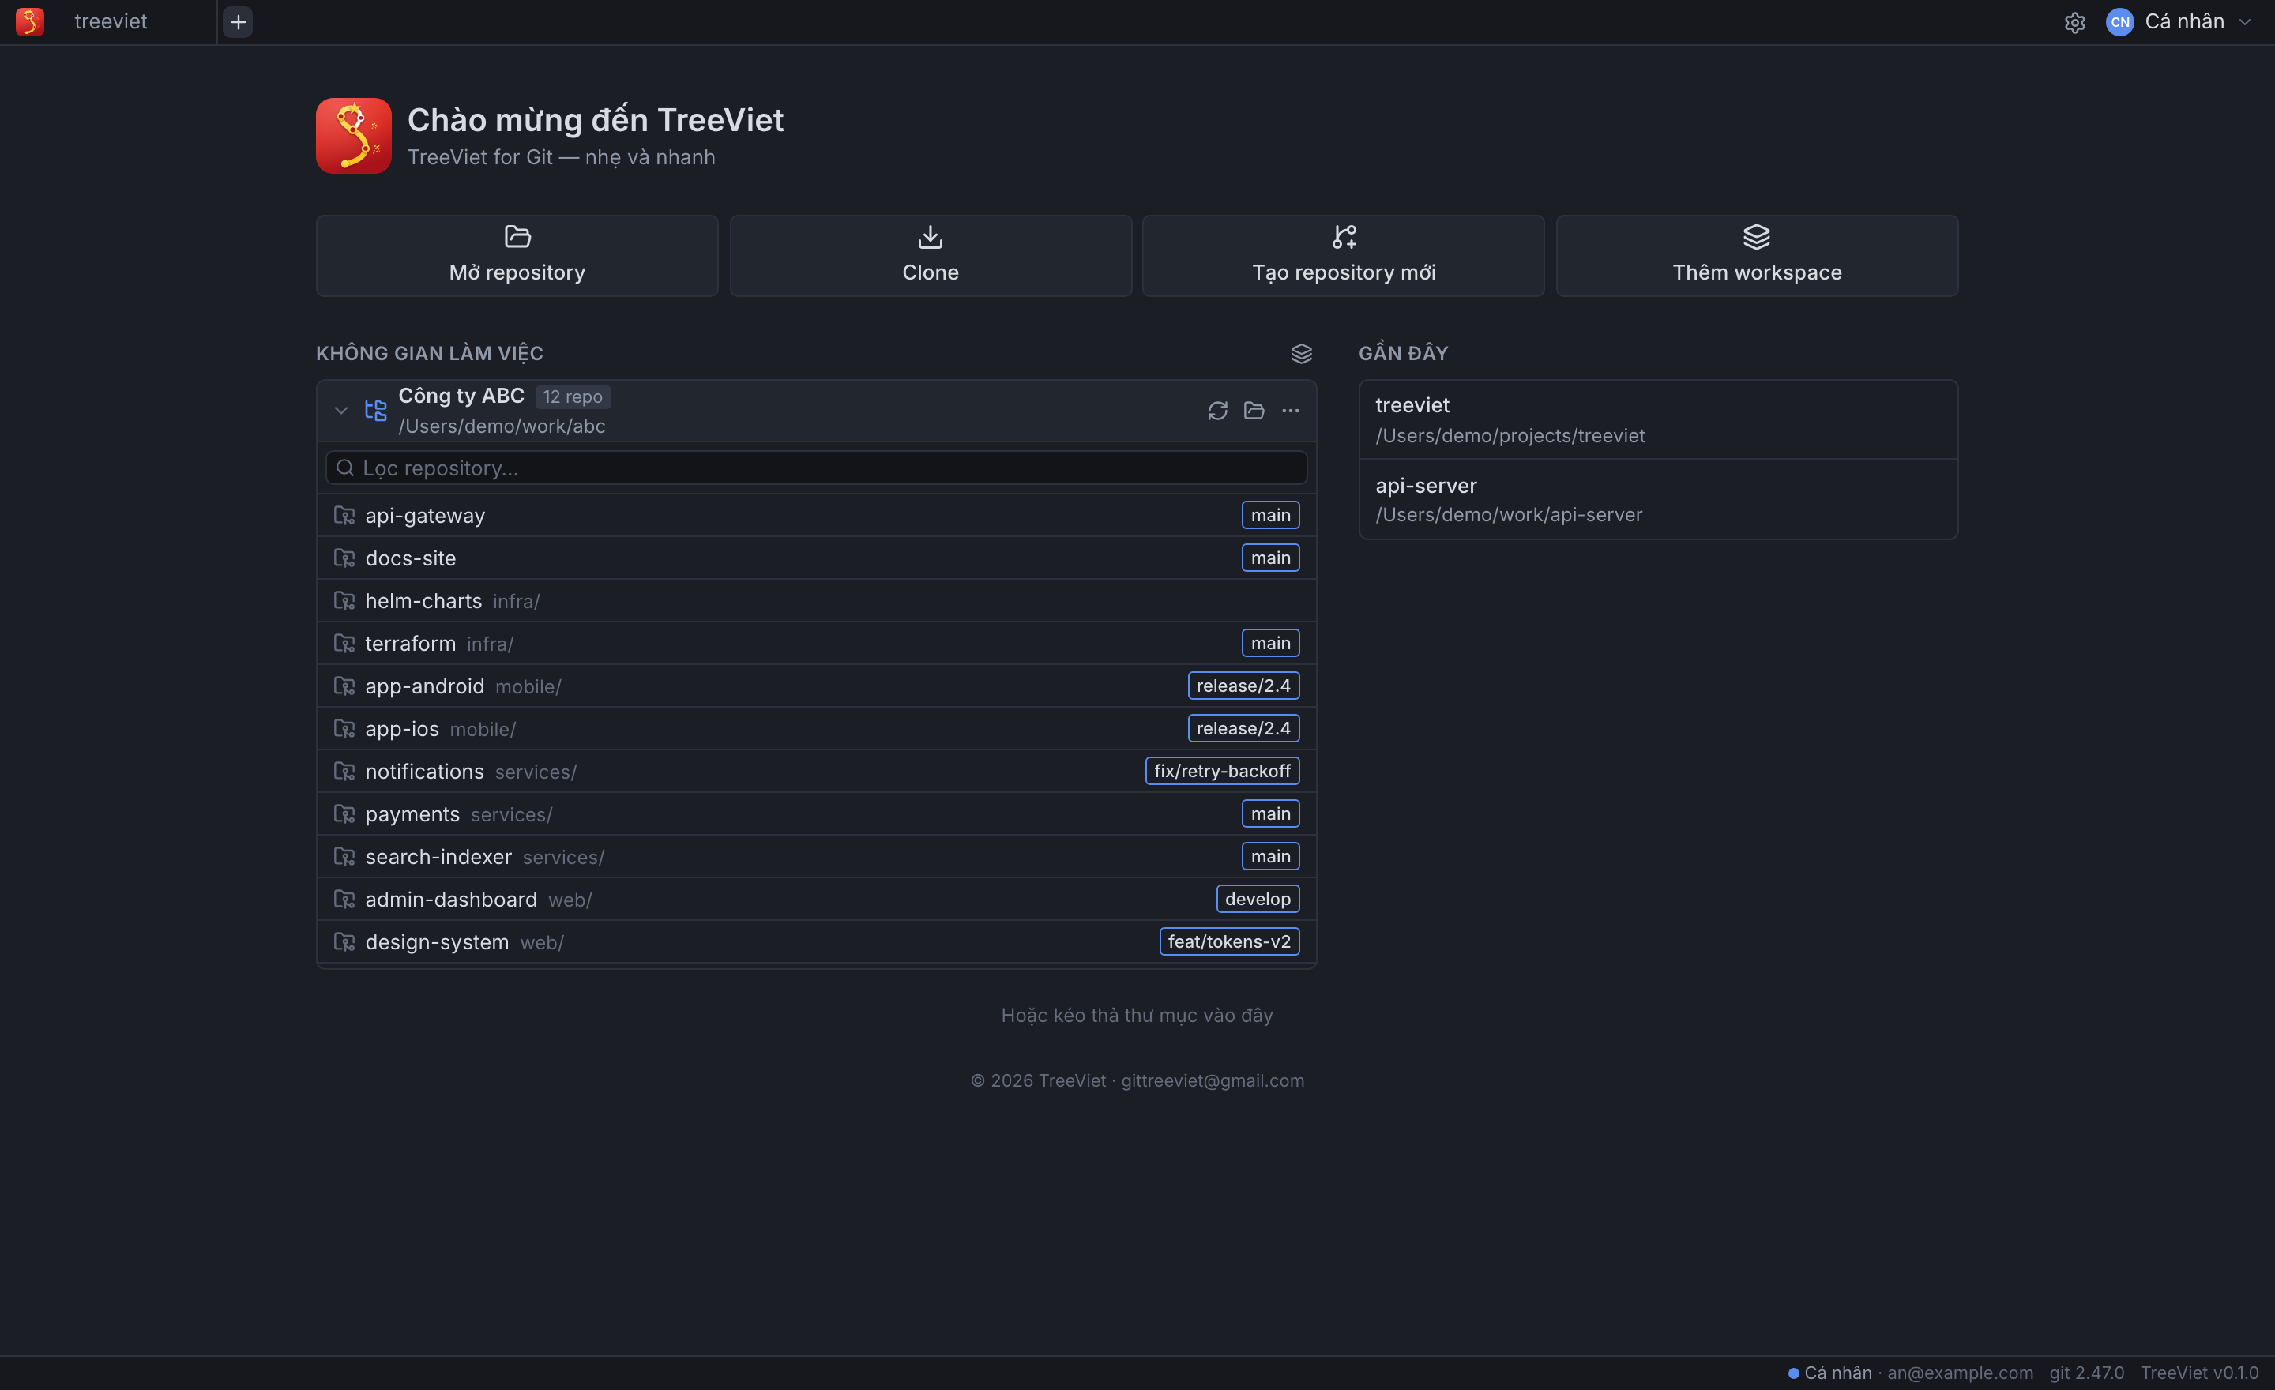Open Công ty ABC folder icon
Viewport: 2275px width, 1390px height.
tap(1254, 411)
